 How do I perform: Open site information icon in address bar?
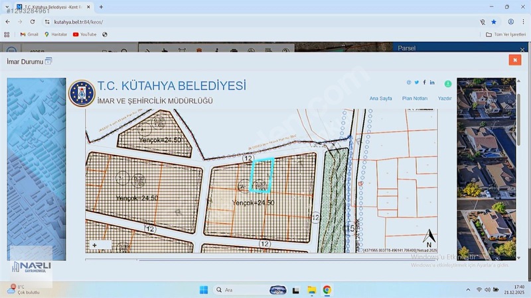point(47,22)
